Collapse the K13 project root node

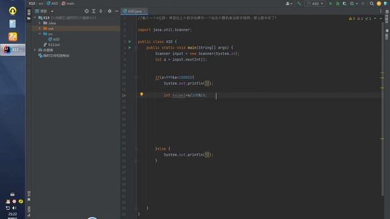35,18
